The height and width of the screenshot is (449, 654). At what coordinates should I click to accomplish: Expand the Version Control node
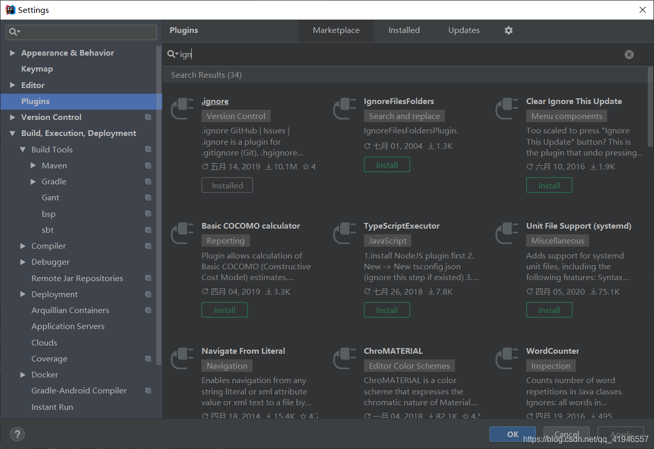click(12, 117)
